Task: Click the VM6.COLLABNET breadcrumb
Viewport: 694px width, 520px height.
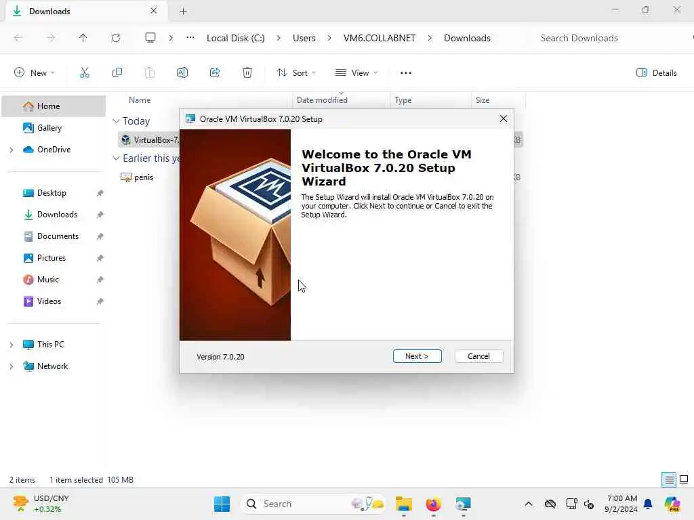Action: [x=380, y=38]
